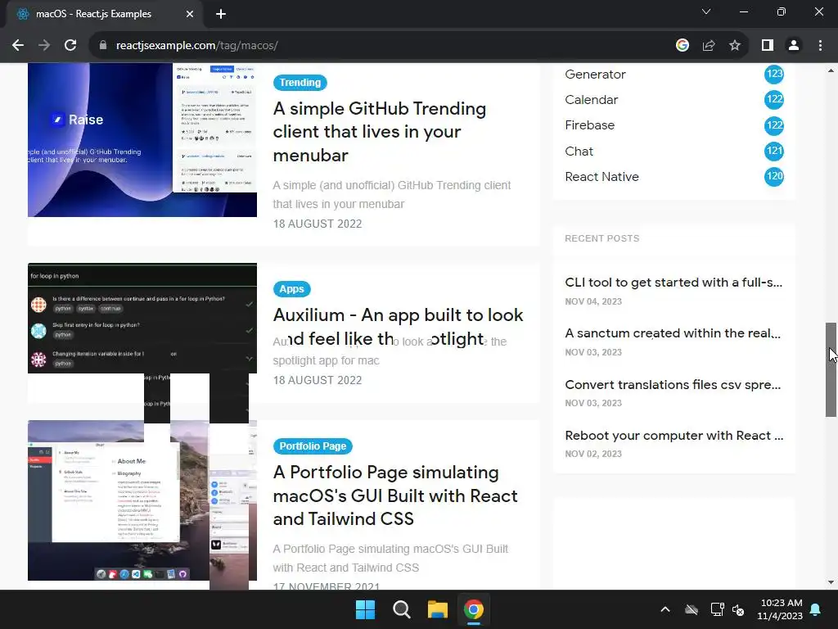The width and height of the screenshot is (838, 629).
Task: Open GitHub Trending client article title
Action: click(380, 132)
